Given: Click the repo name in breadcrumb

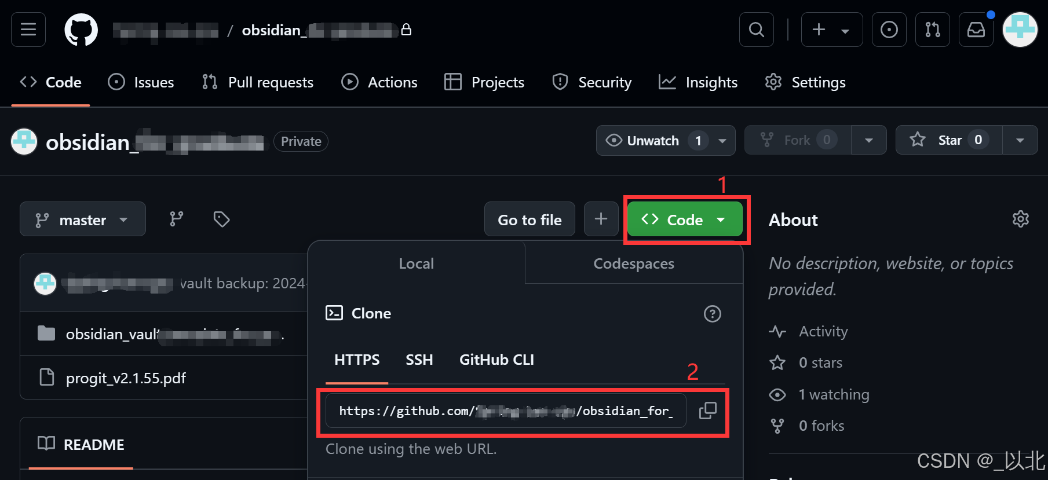Looking at the screenshot, I should pos(319,30).
